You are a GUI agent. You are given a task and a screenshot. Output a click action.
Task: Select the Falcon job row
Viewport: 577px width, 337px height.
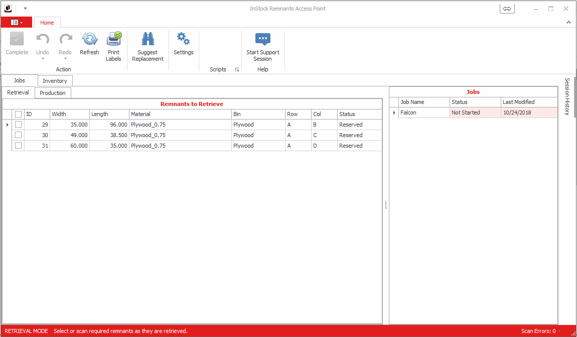[x=424, y=113]
